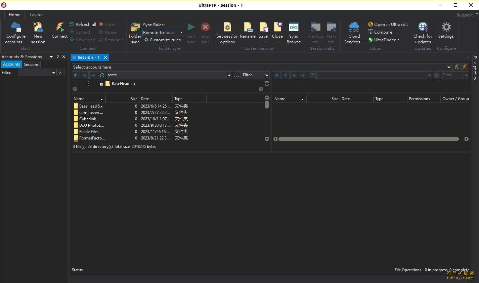This screenshot has height=283, width=479.
Task: Click the Accounts Filter input field
Action: click(x=35, y=73)
